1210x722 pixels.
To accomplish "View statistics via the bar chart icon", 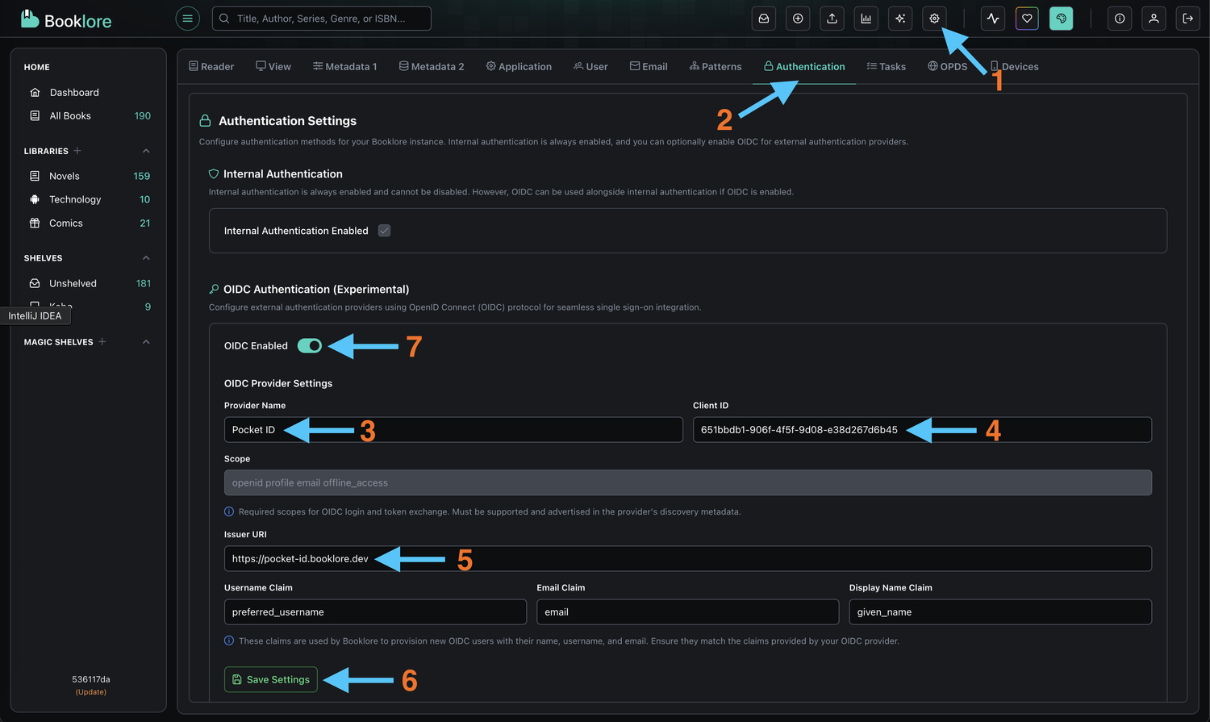I will pyautogui.click(x=866, y=18).
